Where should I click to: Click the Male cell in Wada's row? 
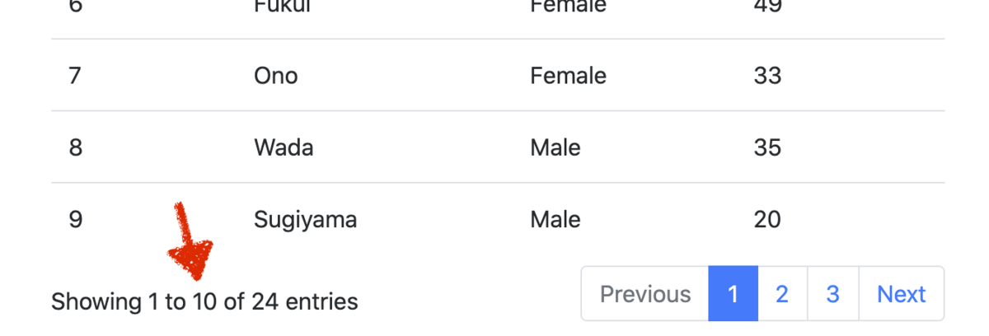click(x=555, y=148)
